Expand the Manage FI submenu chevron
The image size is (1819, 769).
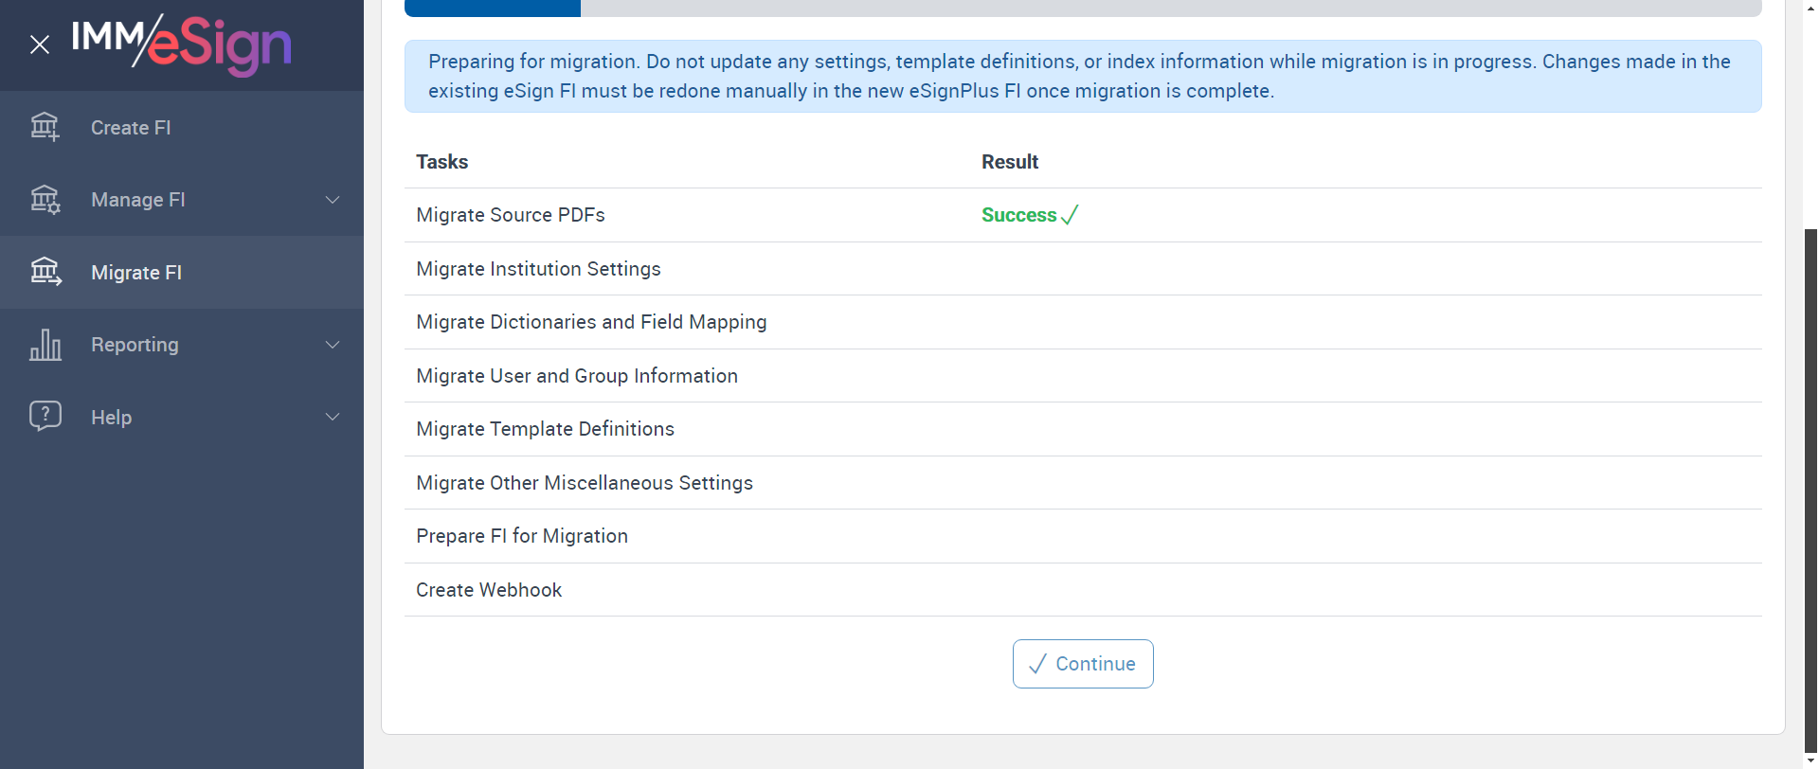coord(333,200)
